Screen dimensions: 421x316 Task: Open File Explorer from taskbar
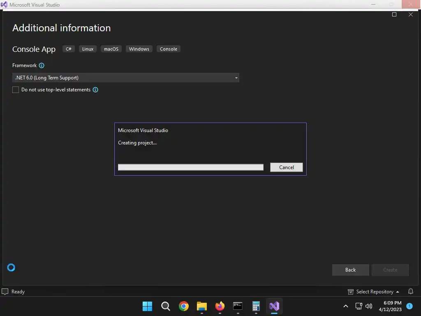coord(201,306)
